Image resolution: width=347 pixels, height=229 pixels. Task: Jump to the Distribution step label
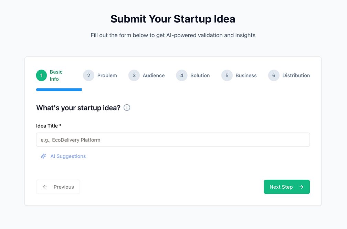[296, 75]
